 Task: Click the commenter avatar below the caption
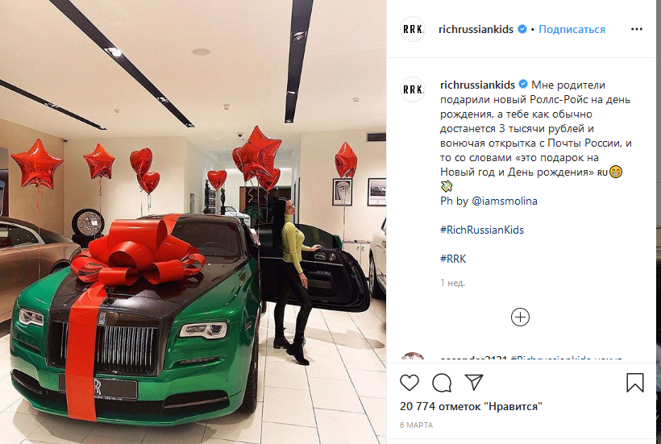click(x=413, y=358)
